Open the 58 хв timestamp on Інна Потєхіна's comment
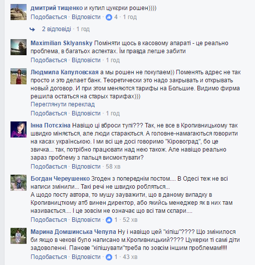The width and height of the screenshot is (255, 265). coord(113,167)
